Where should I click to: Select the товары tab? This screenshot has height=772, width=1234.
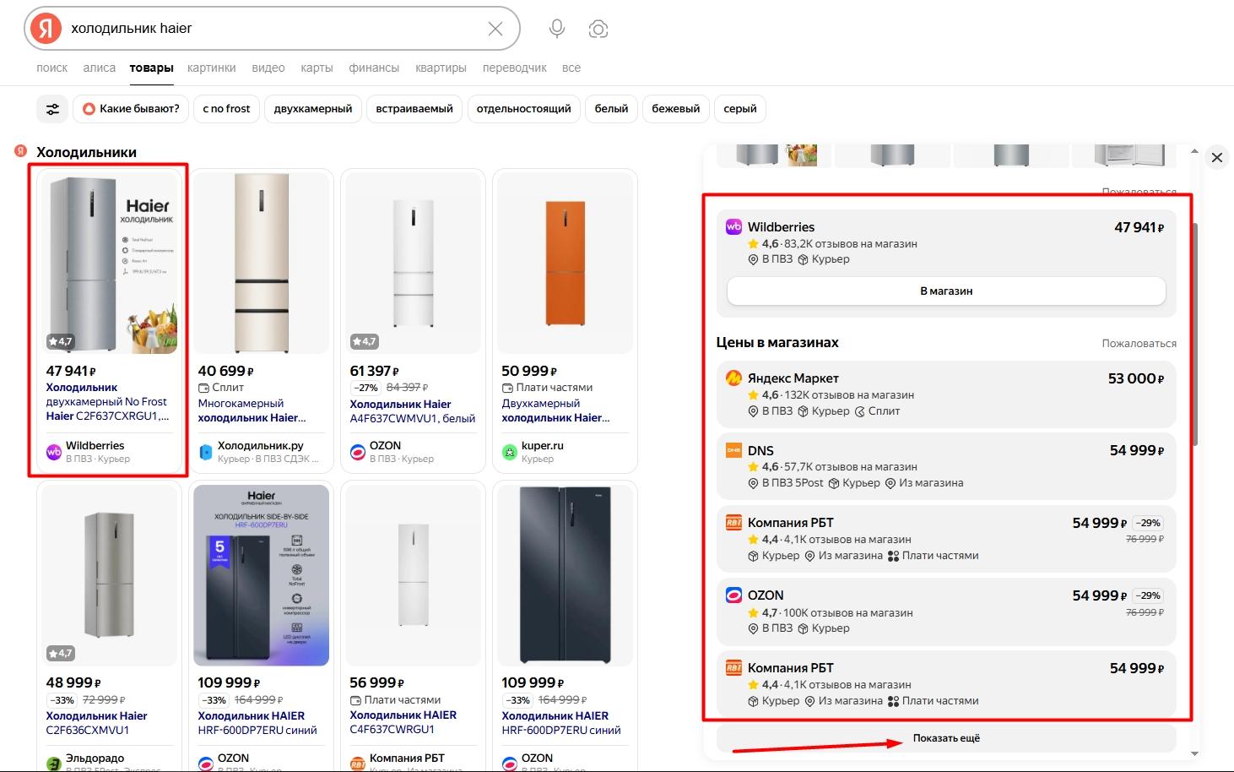coord(152,68)
